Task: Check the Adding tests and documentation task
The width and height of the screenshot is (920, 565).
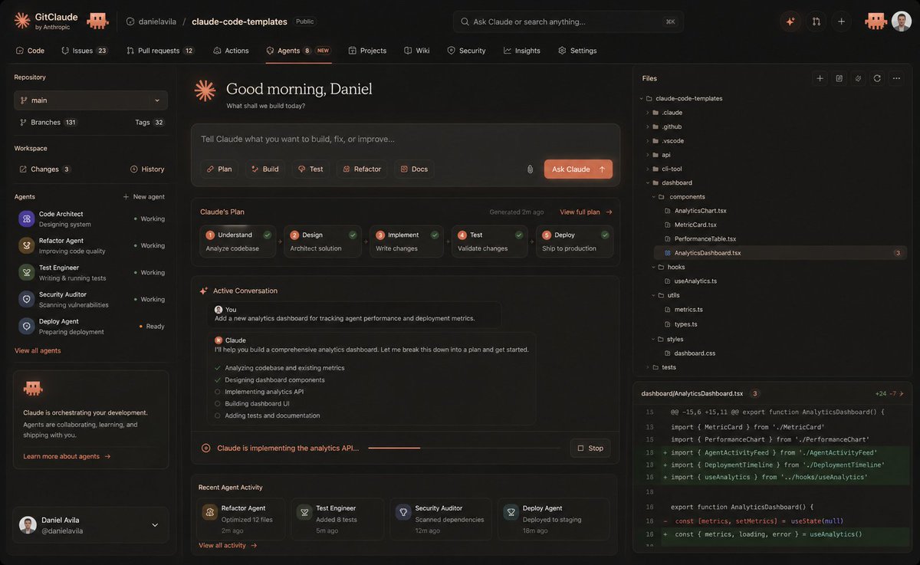Action: pyautogui.click(x=218, y=416)
